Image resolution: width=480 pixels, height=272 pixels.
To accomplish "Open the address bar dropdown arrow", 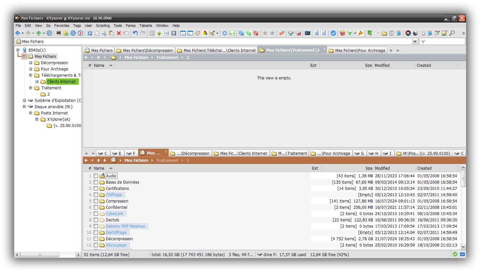I will pyautogui.click(x=415, y=41).
